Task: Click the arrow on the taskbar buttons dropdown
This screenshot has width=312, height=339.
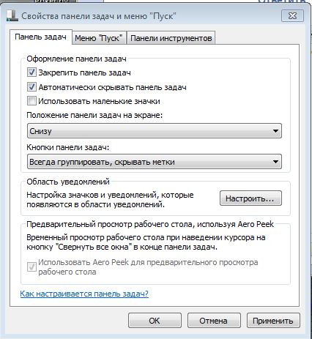Action: 275,162
